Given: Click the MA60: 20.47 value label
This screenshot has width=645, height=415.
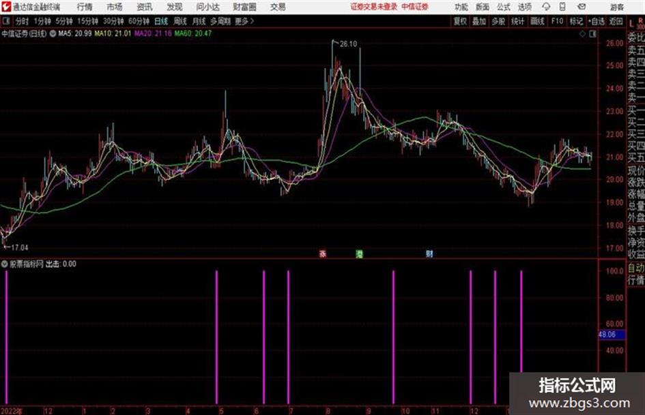Looking at the screenshot, I should [x=193, y=33].
